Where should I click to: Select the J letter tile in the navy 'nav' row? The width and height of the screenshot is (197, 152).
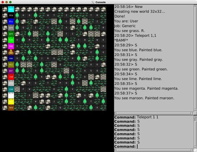click(x=42, y=58)
